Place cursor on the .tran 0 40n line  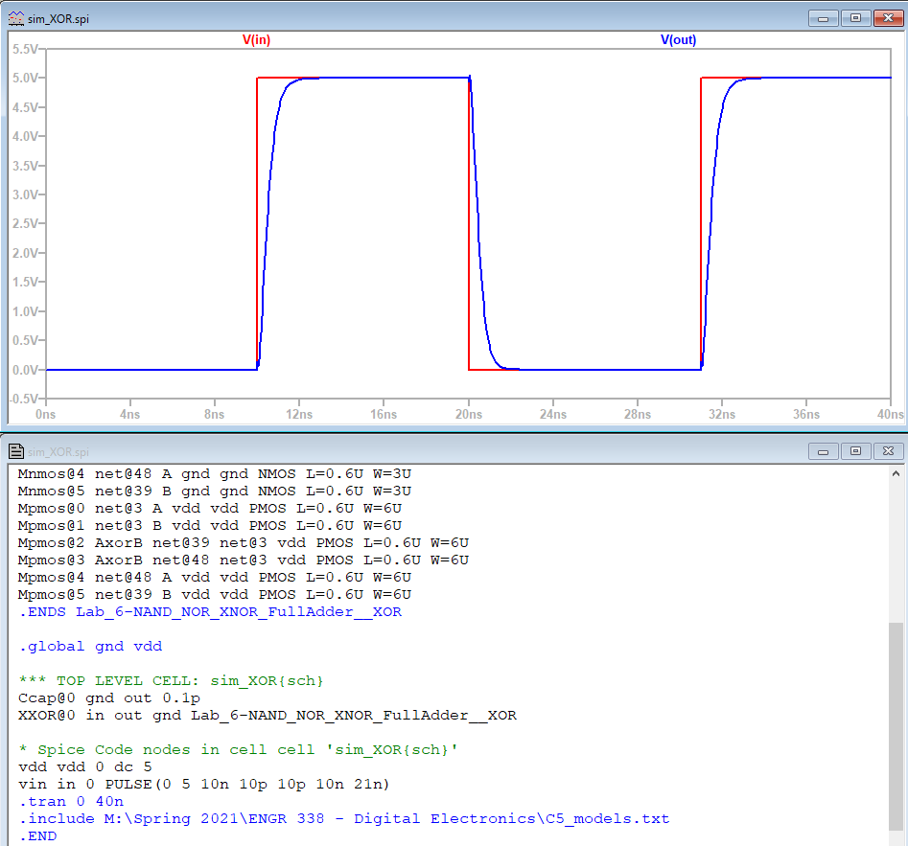coord(71,802)
